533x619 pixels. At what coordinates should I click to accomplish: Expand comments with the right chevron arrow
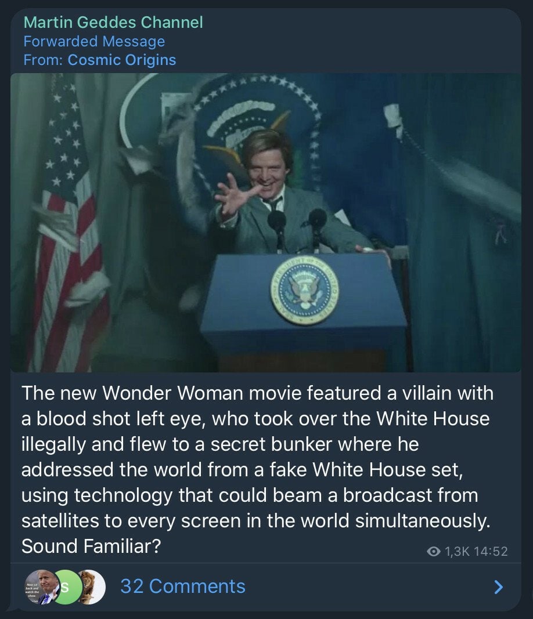click(x=499, y=587)
